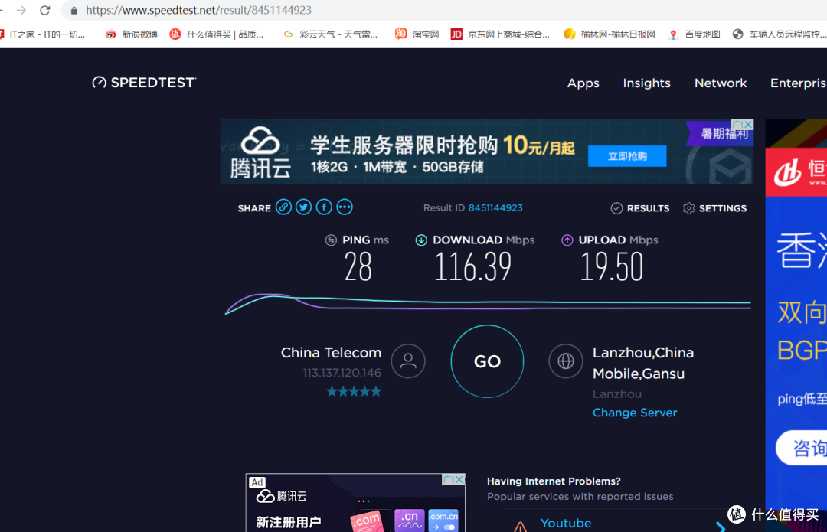Image resolution: width=827 pixels, height=532 pixels.
Task: Click the IP address 113.137.120.146
Action: (342, 373)
